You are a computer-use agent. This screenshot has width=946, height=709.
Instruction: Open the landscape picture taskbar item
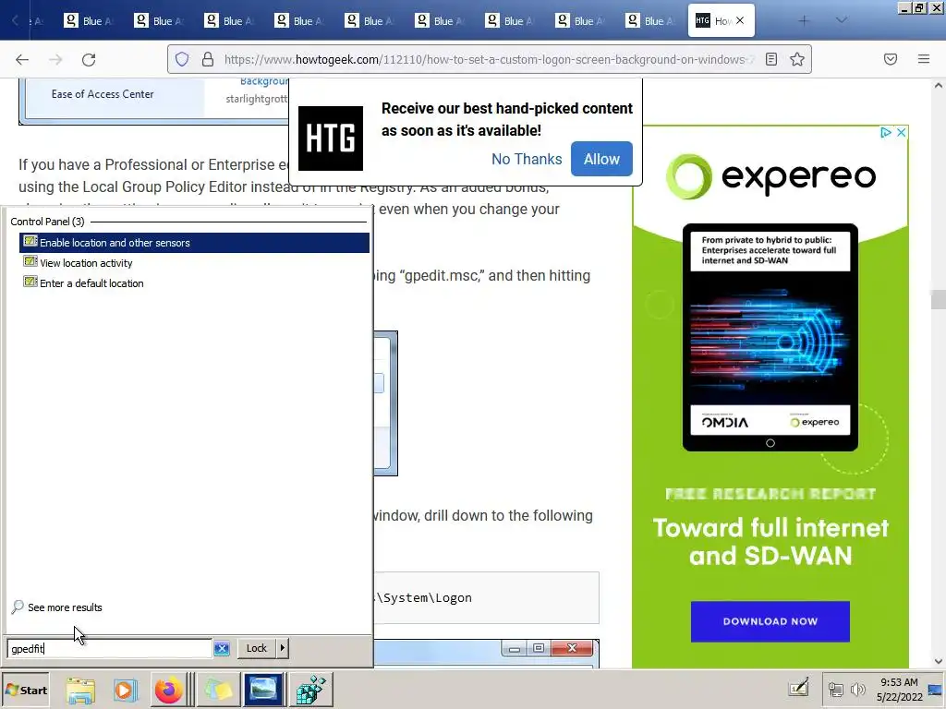click(263, 691)
